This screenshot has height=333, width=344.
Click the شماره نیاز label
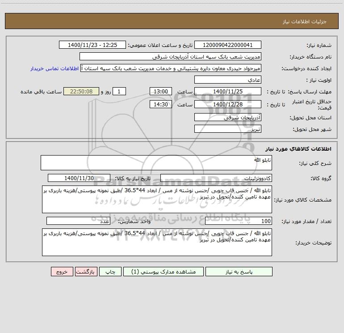pos(319,45)
